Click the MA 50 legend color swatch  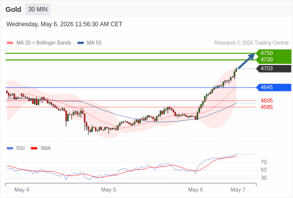(80, 43)
